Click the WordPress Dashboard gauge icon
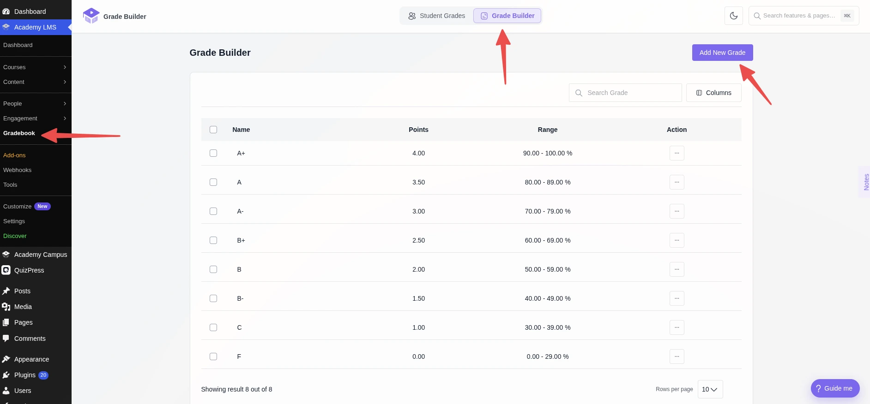This screenshot has width=870, height=404. [6, 12]
